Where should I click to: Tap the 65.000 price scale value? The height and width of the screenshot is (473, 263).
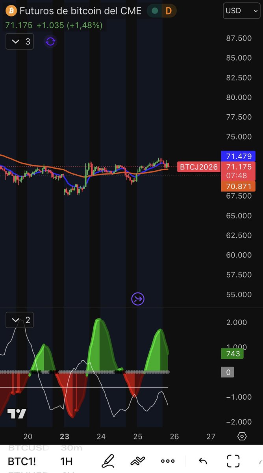coord(239,216)
